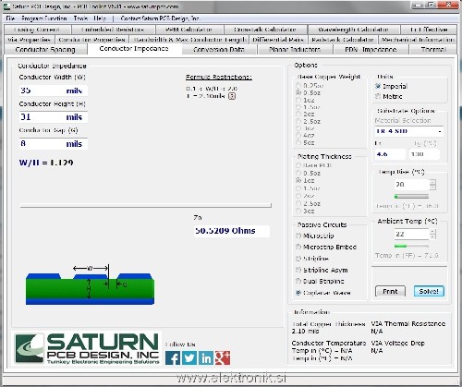This screenshot has width=462, height=387.
Task: Click the Er value field 4.6
Action: coord(390,154)
